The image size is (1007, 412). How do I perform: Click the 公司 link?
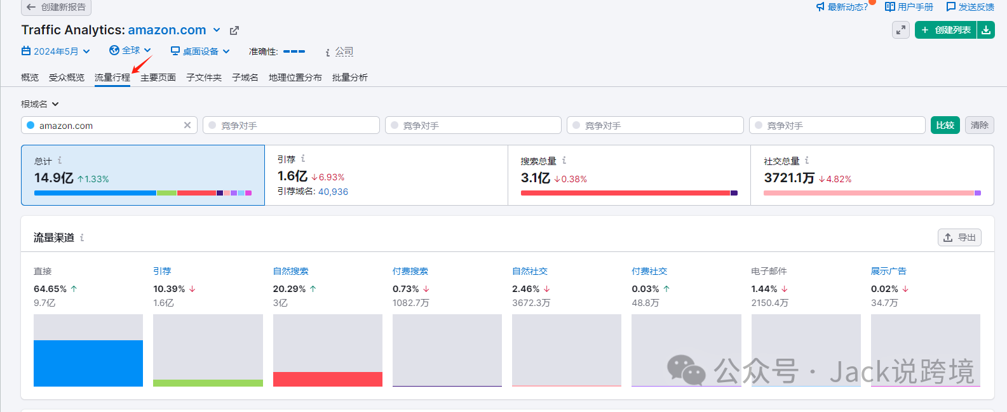click(344, 51)
